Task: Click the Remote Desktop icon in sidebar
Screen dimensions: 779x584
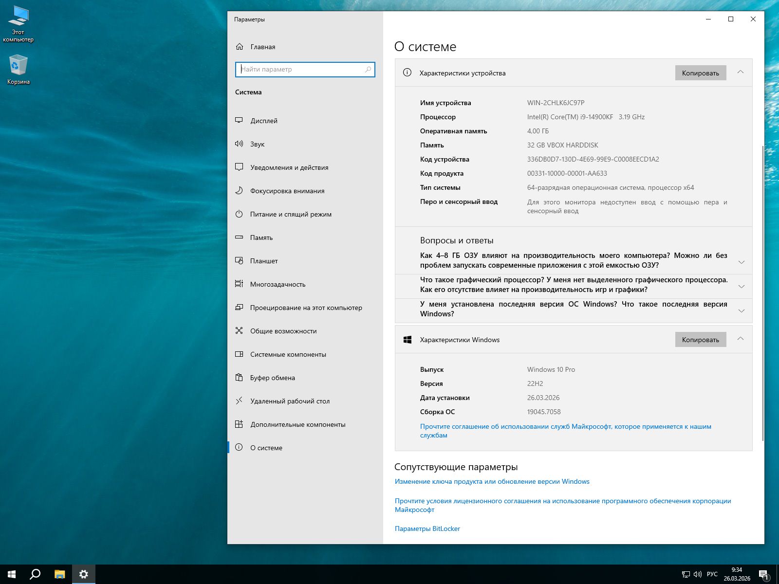Action: click(x=239, y=401)
